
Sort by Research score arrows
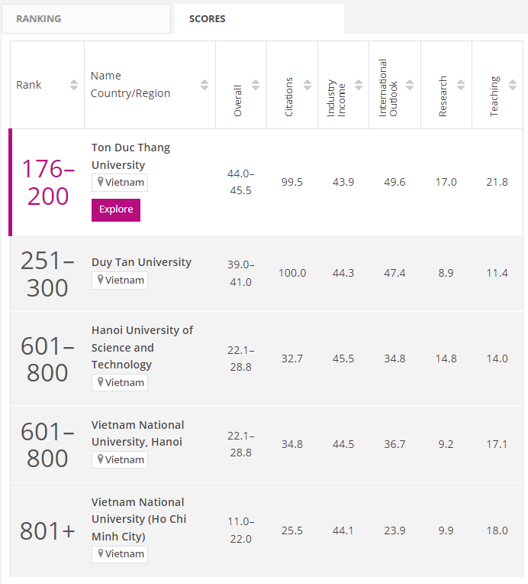(461, 85)
